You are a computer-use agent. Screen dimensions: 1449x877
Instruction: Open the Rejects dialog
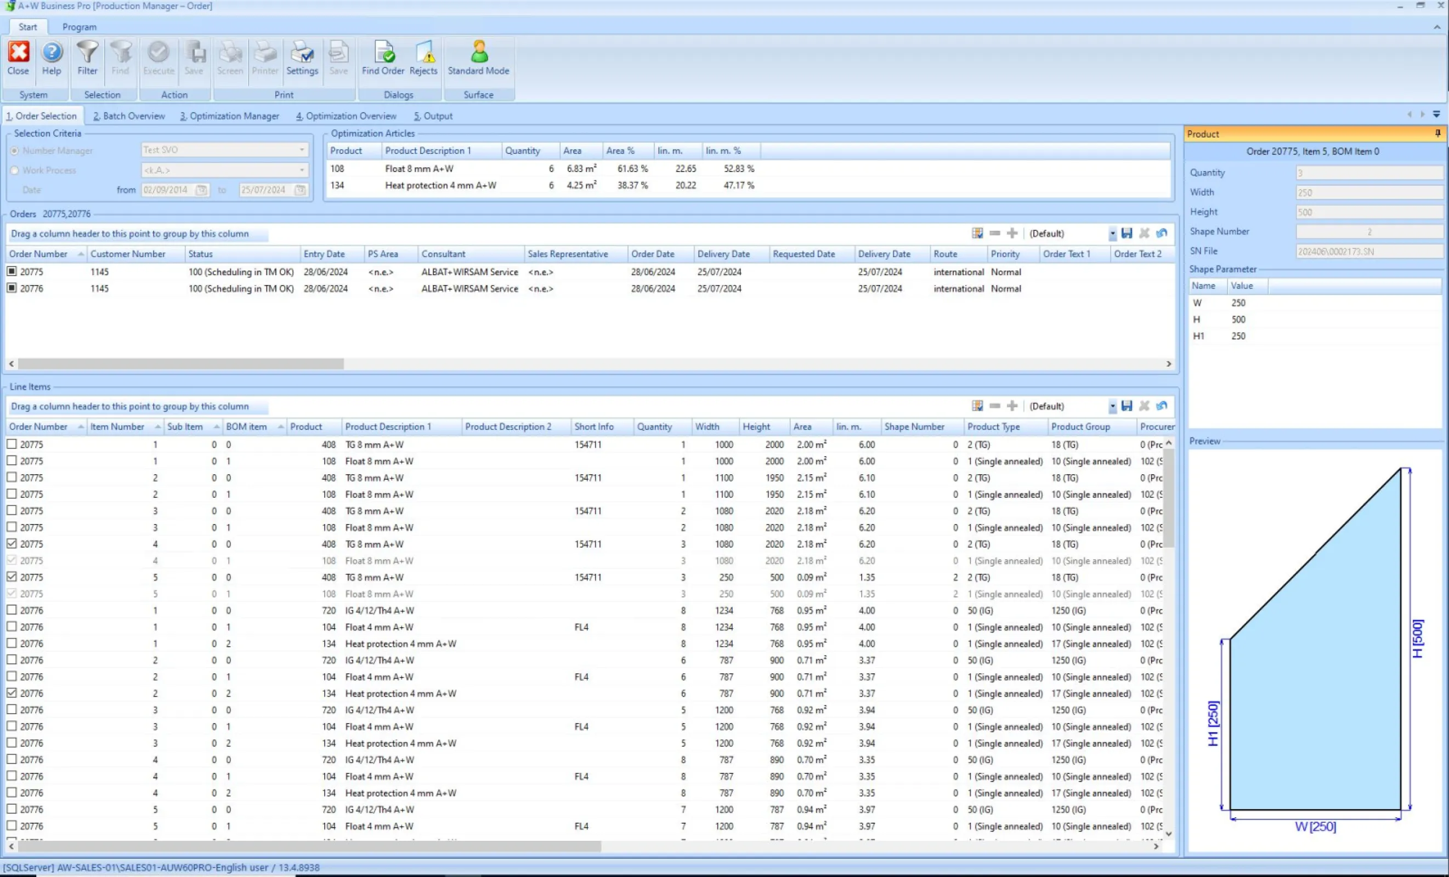click(424, 59)
